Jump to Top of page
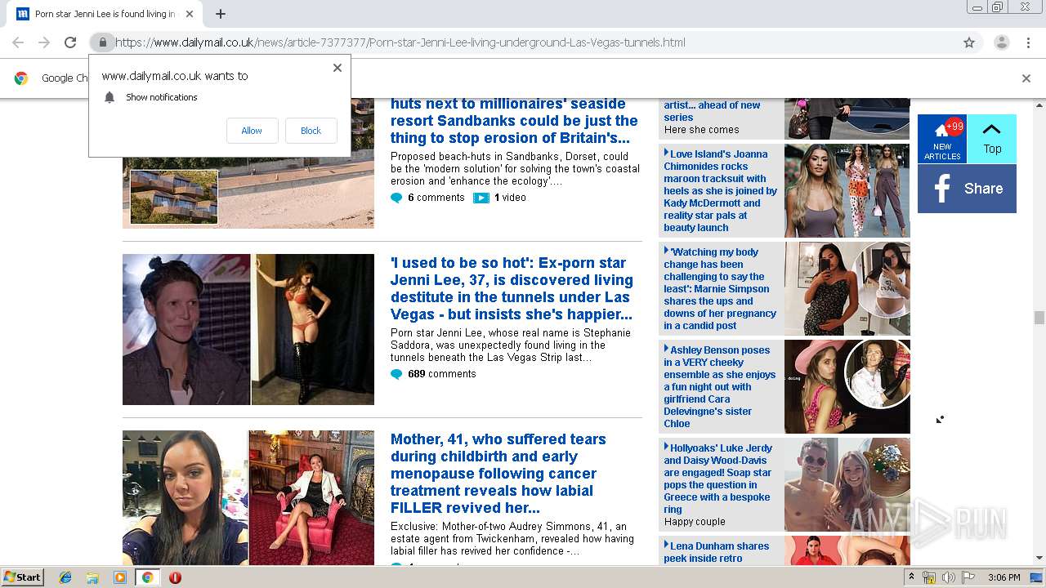This screenshot has height=588, width=1046. tap(992, 139)
